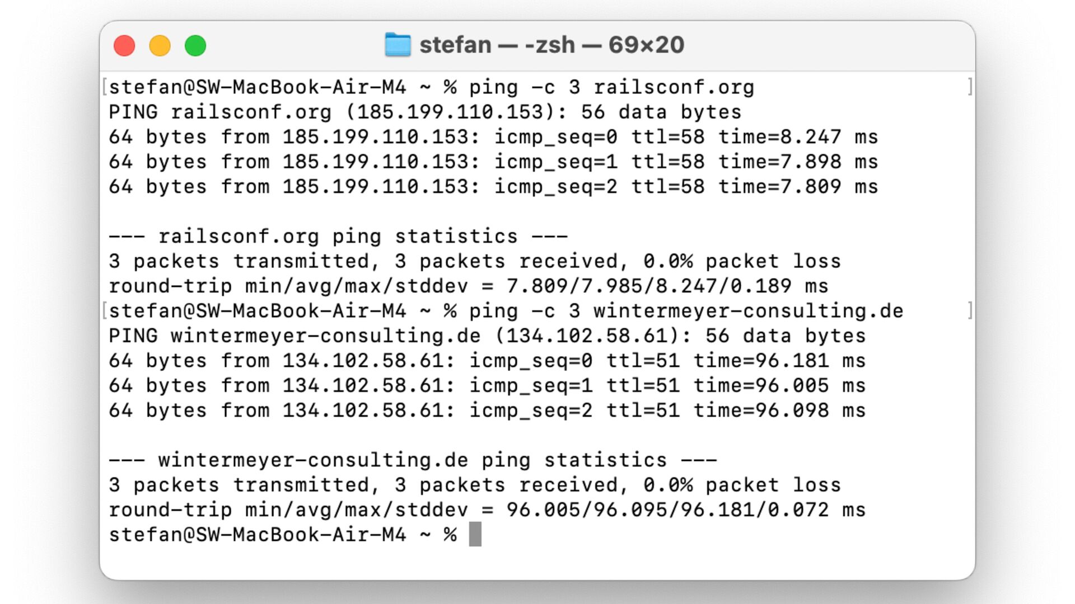
Task: Click the blue folder icon in title bar
Action: click(x=398, y=45)
